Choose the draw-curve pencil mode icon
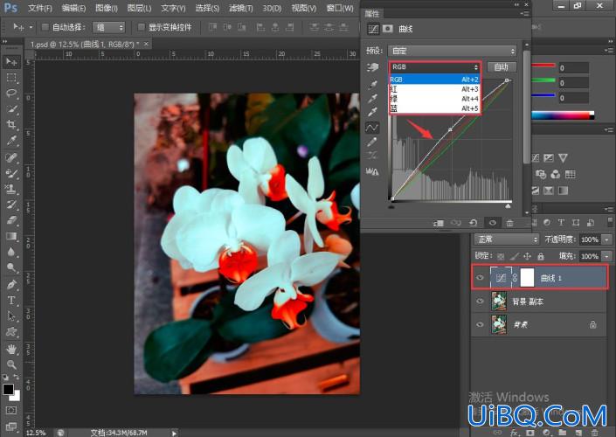The image size is (616, 437). pos(372,142)
